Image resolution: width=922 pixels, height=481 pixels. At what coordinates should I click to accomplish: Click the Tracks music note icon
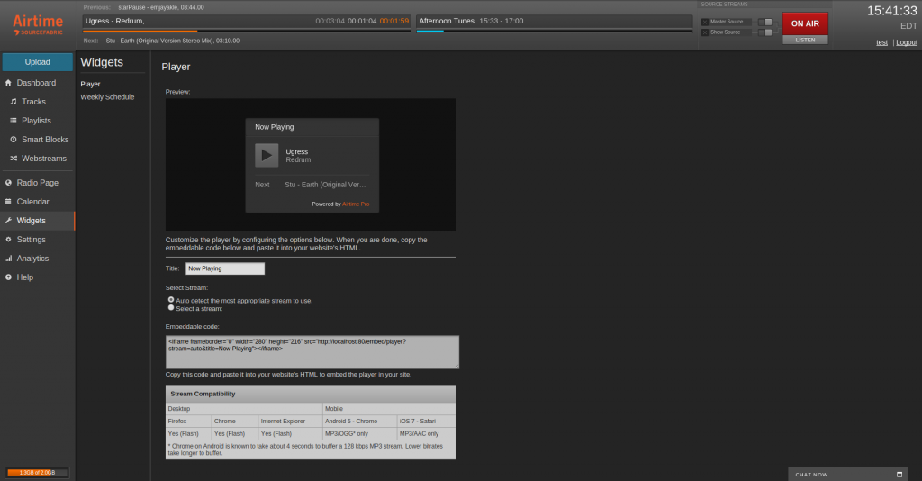(13, 102)
